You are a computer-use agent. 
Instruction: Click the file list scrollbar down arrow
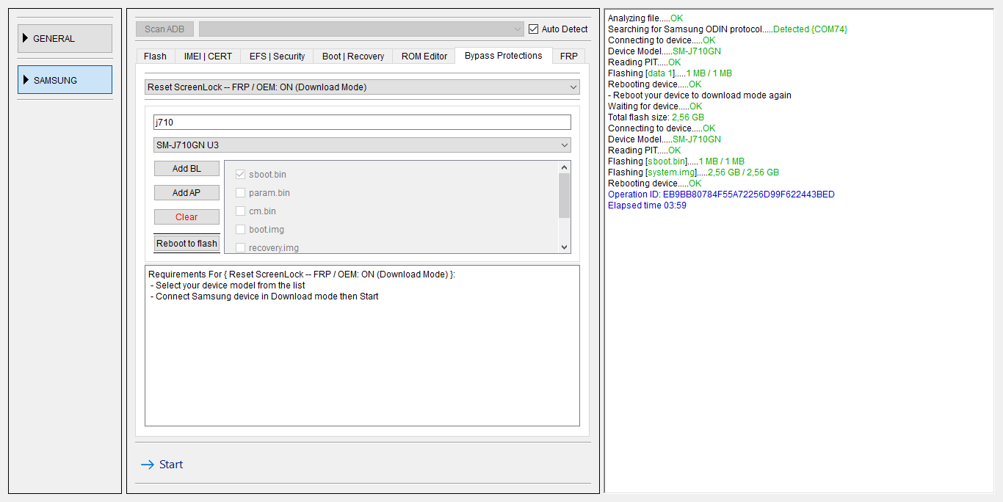click(565, 247)
